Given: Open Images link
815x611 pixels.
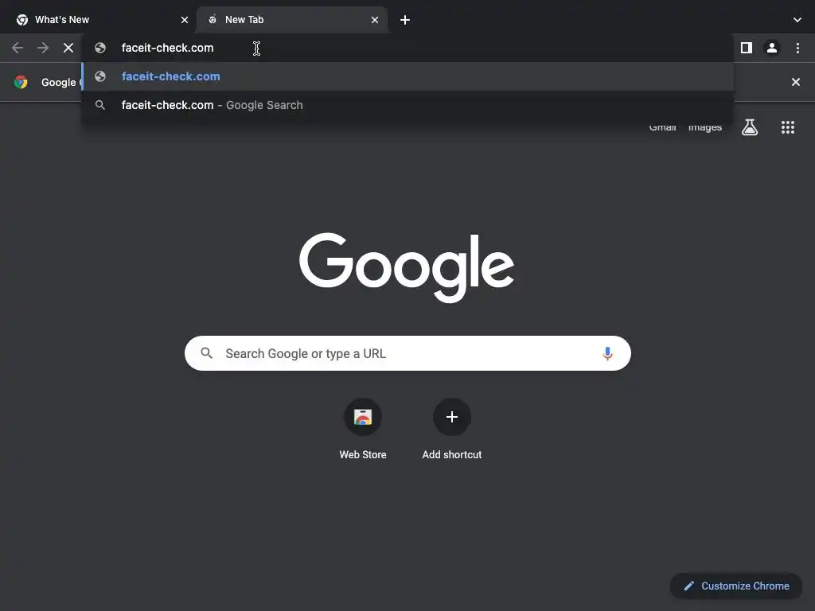Looking at the screenshot, I should click(x=705, y=127).
